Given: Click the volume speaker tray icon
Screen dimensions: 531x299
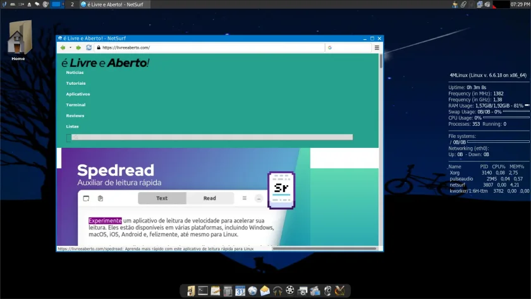Looking at the screenshot, I should pyautogui.click(x=487, y=4).
